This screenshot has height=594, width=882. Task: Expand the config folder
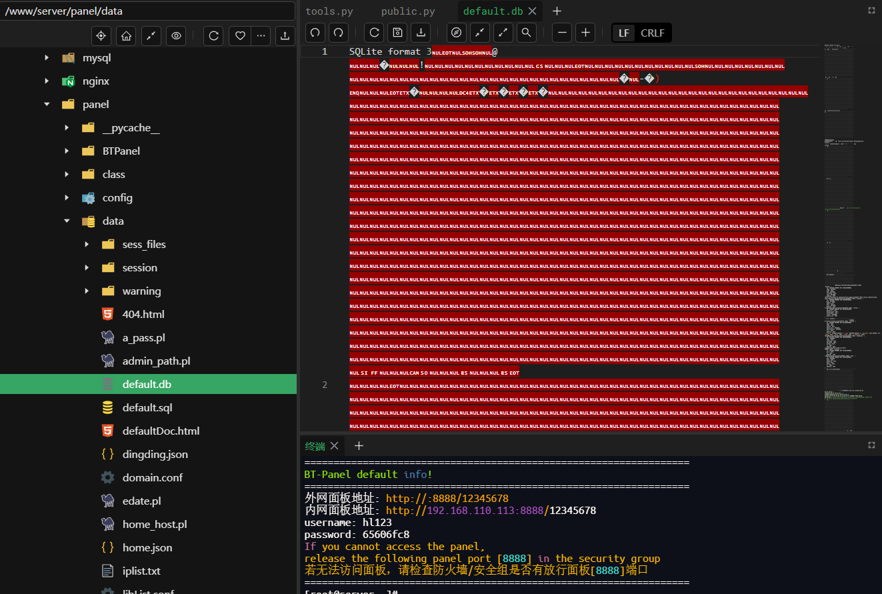click(x=67, y=198)
